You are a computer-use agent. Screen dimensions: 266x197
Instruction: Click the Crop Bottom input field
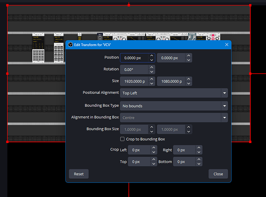click(x=184, y=162)
